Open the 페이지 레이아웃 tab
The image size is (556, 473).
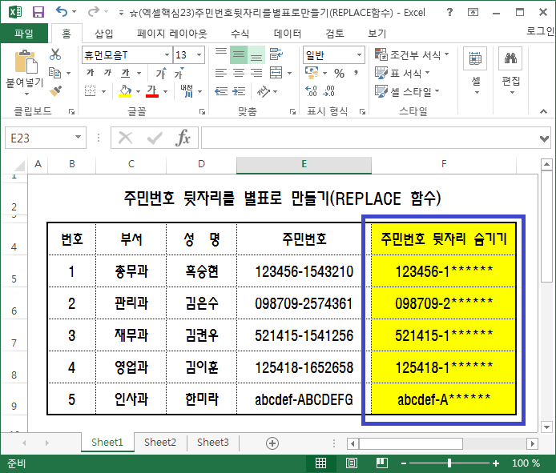click(x=172, y=34)
